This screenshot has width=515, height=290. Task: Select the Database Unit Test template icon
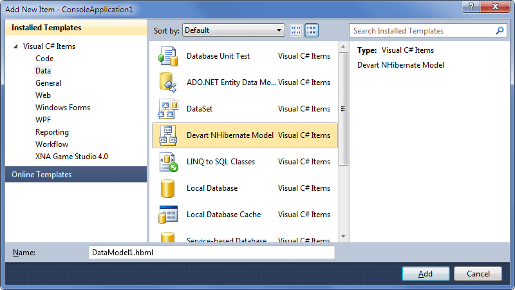(x=168, y=56)
